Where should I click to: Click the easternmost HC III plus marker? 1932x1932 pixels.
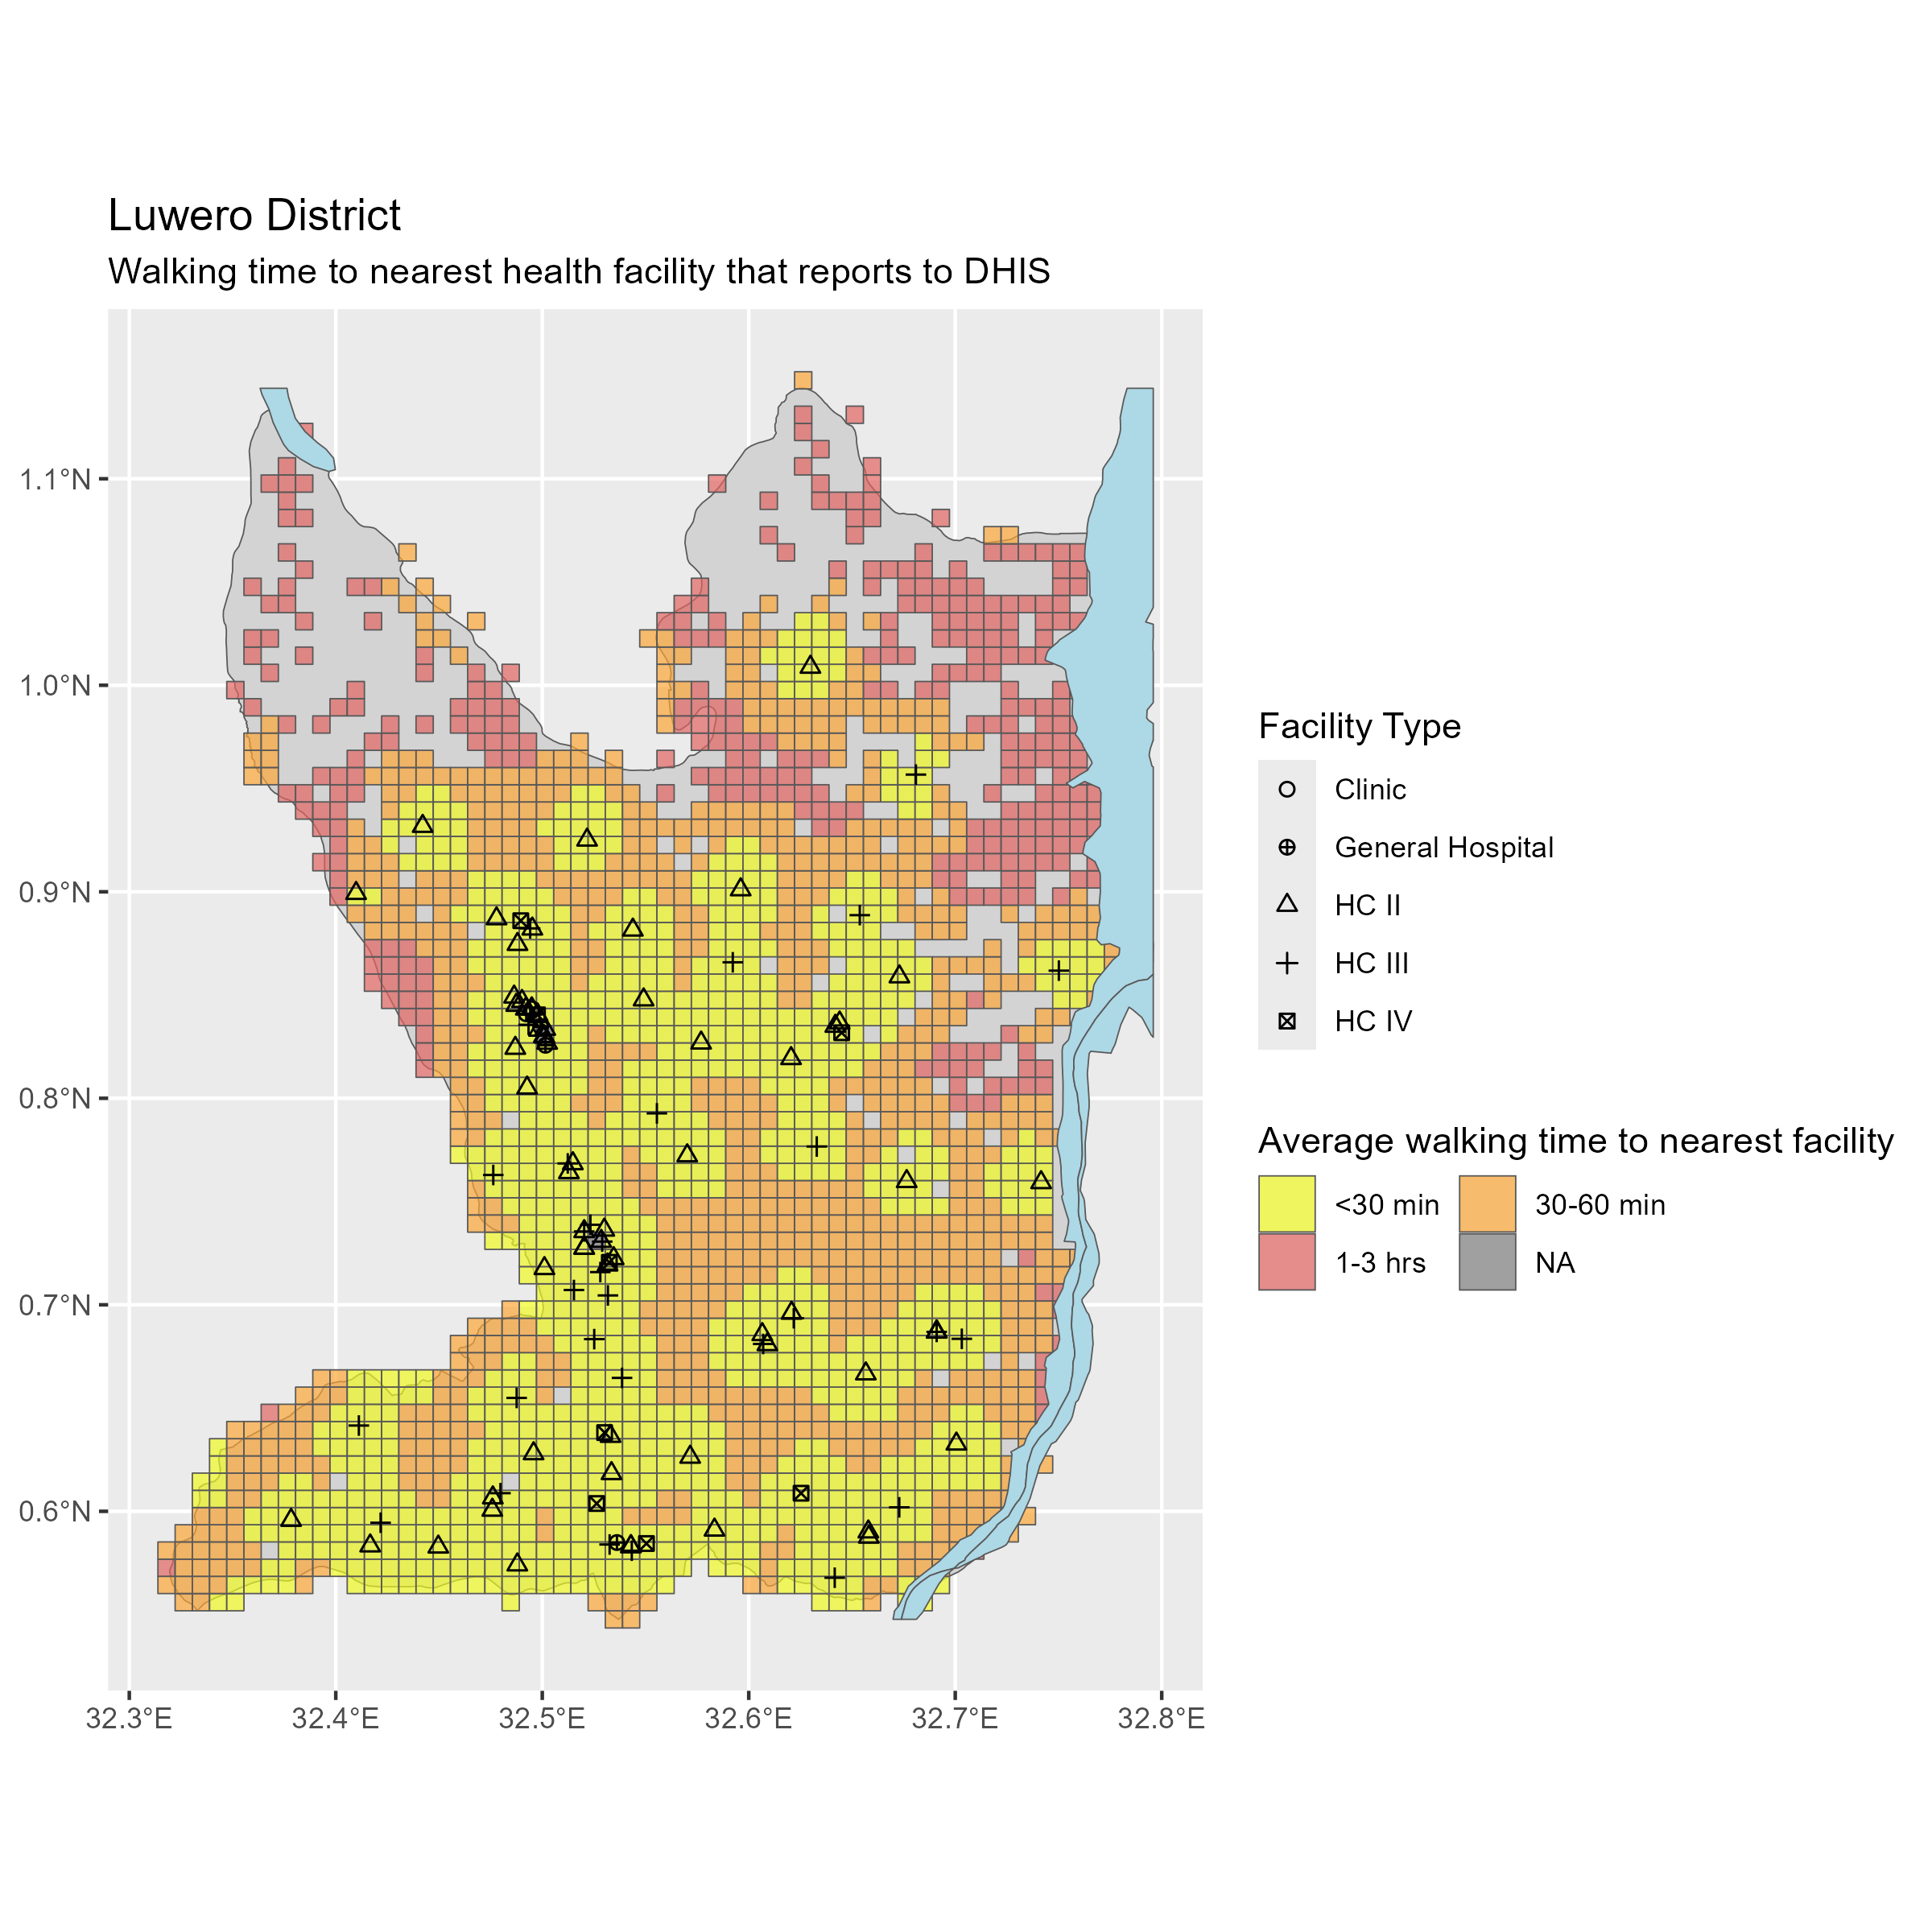click(x=1059, y=970)
